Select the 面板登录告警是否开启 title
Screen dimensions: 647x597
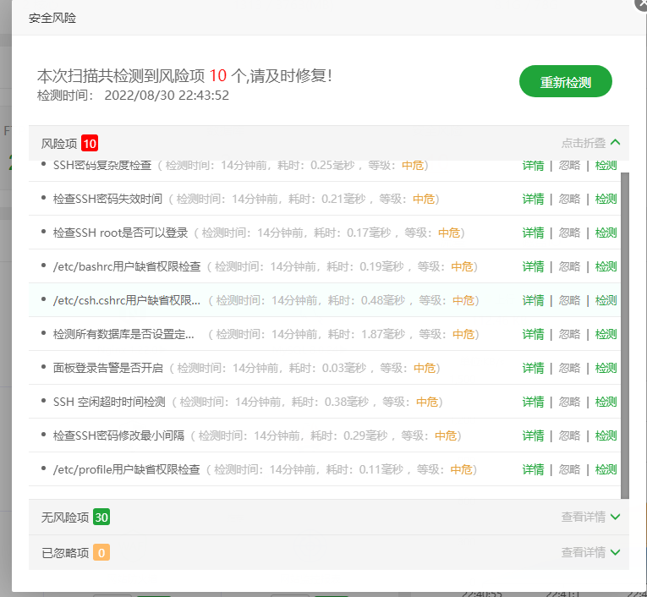(x=108, y=368)
